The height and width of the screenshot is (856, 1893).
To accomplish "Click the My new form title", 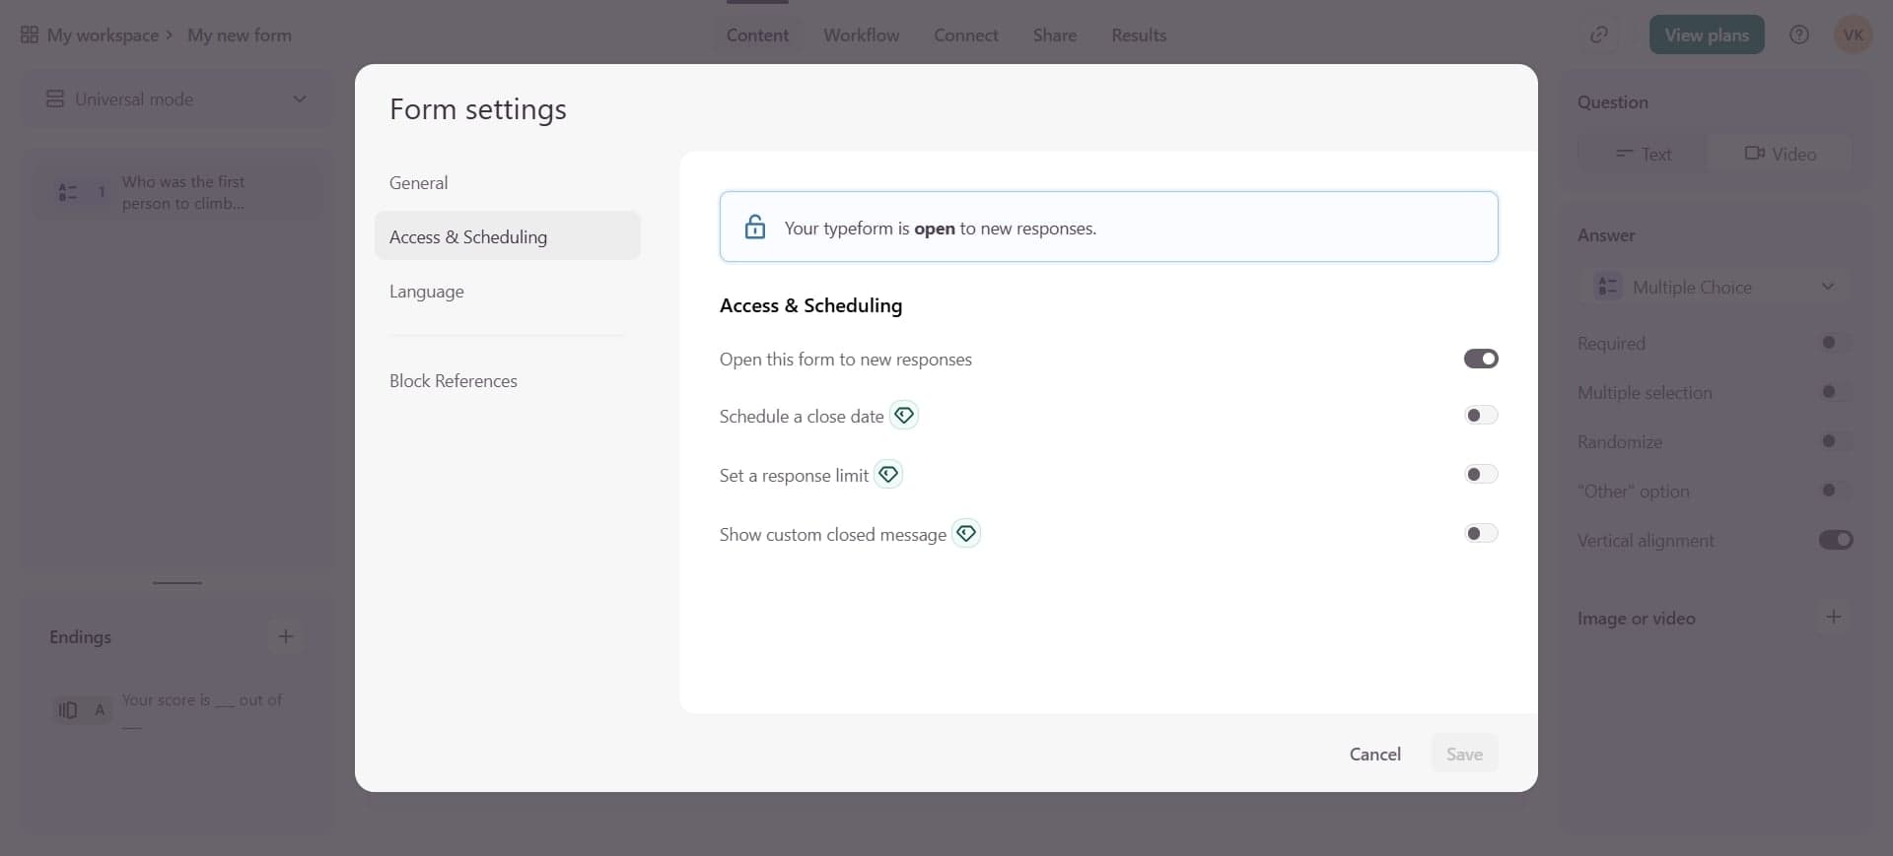I will point(240,34).
